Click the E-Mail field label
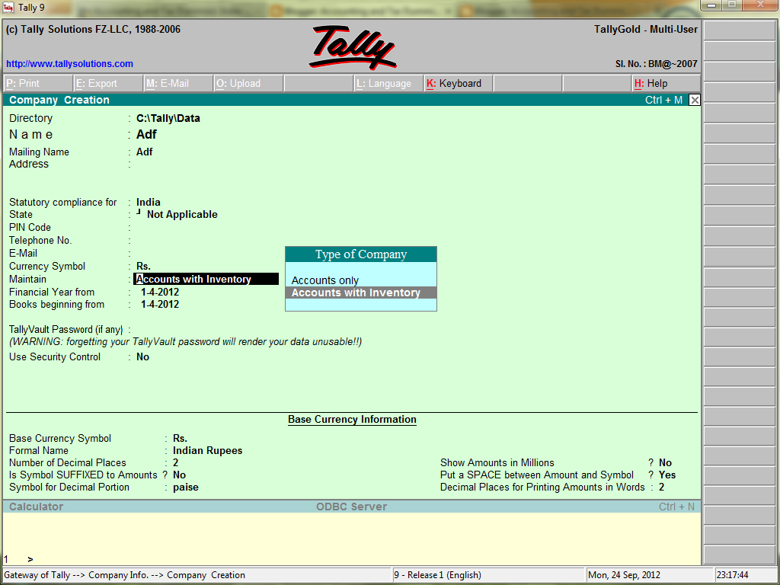 coord(23,253)
